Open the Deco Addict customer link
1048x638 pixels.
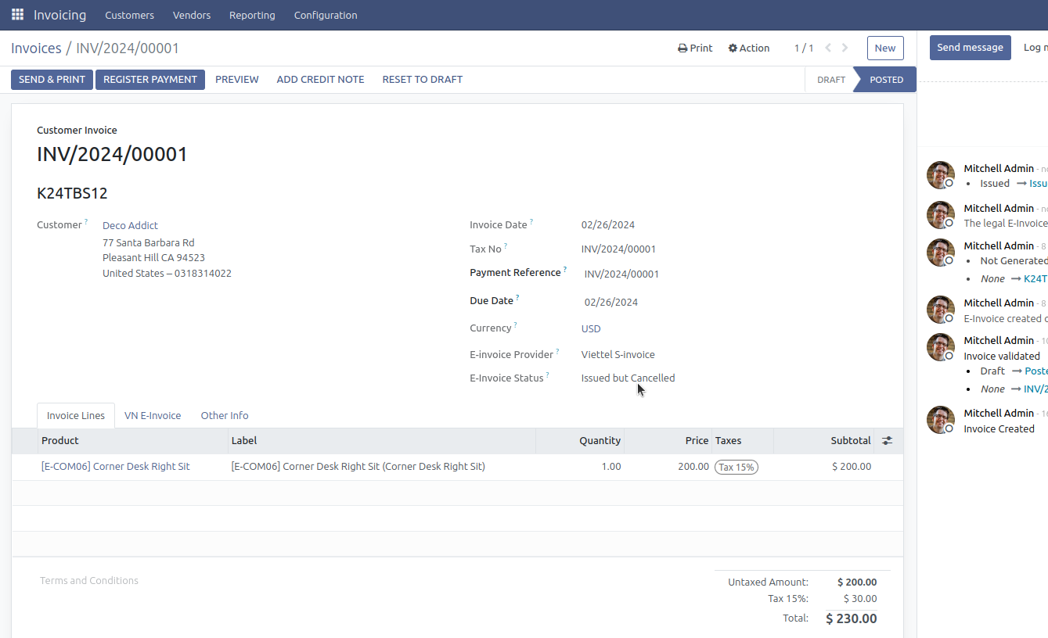130,225
